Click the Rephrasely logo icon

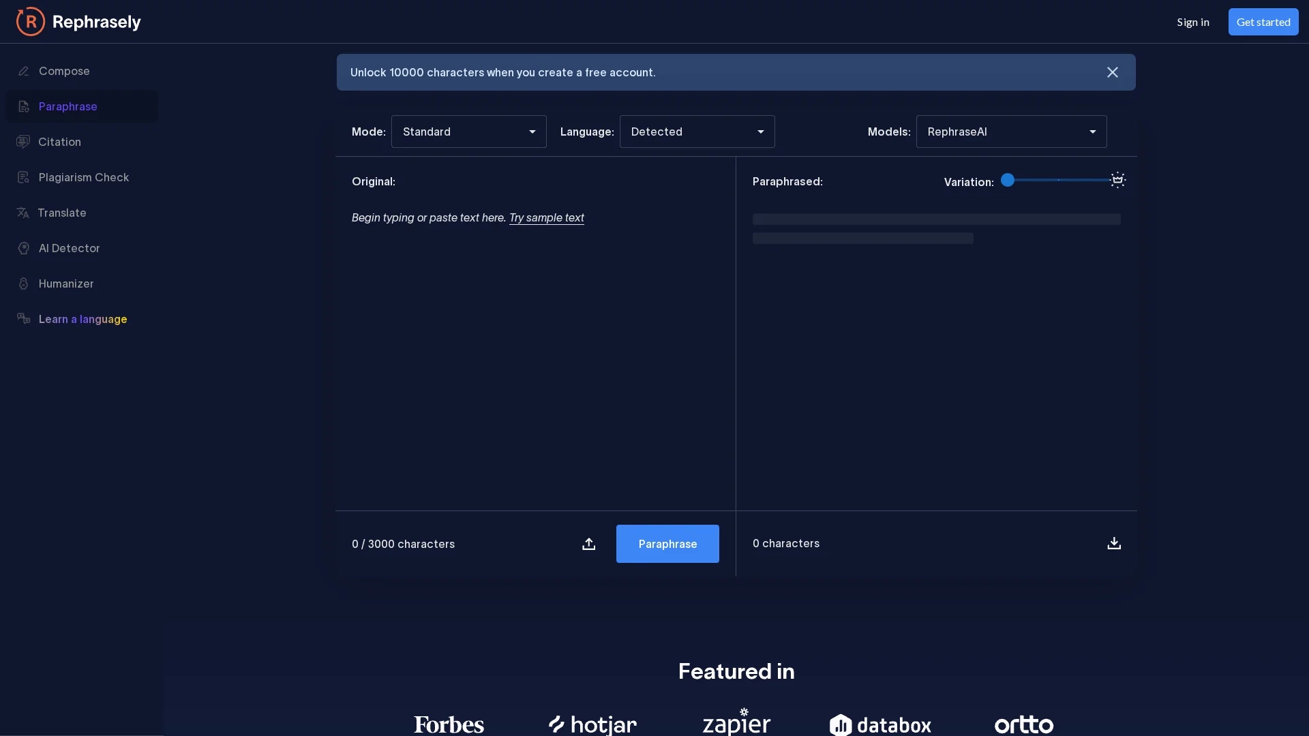[31, 22]
